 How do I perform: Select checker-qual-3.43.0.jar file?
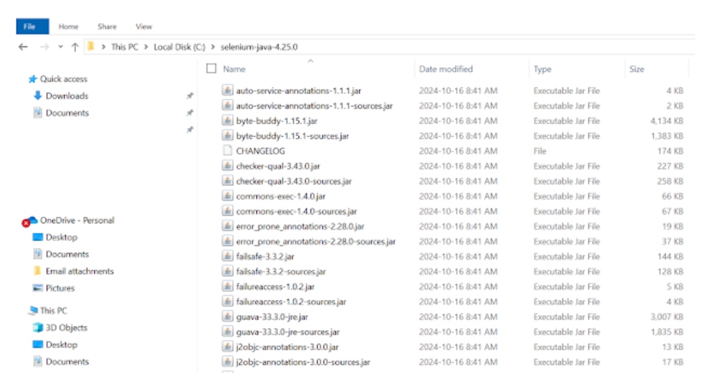(278, 166)
